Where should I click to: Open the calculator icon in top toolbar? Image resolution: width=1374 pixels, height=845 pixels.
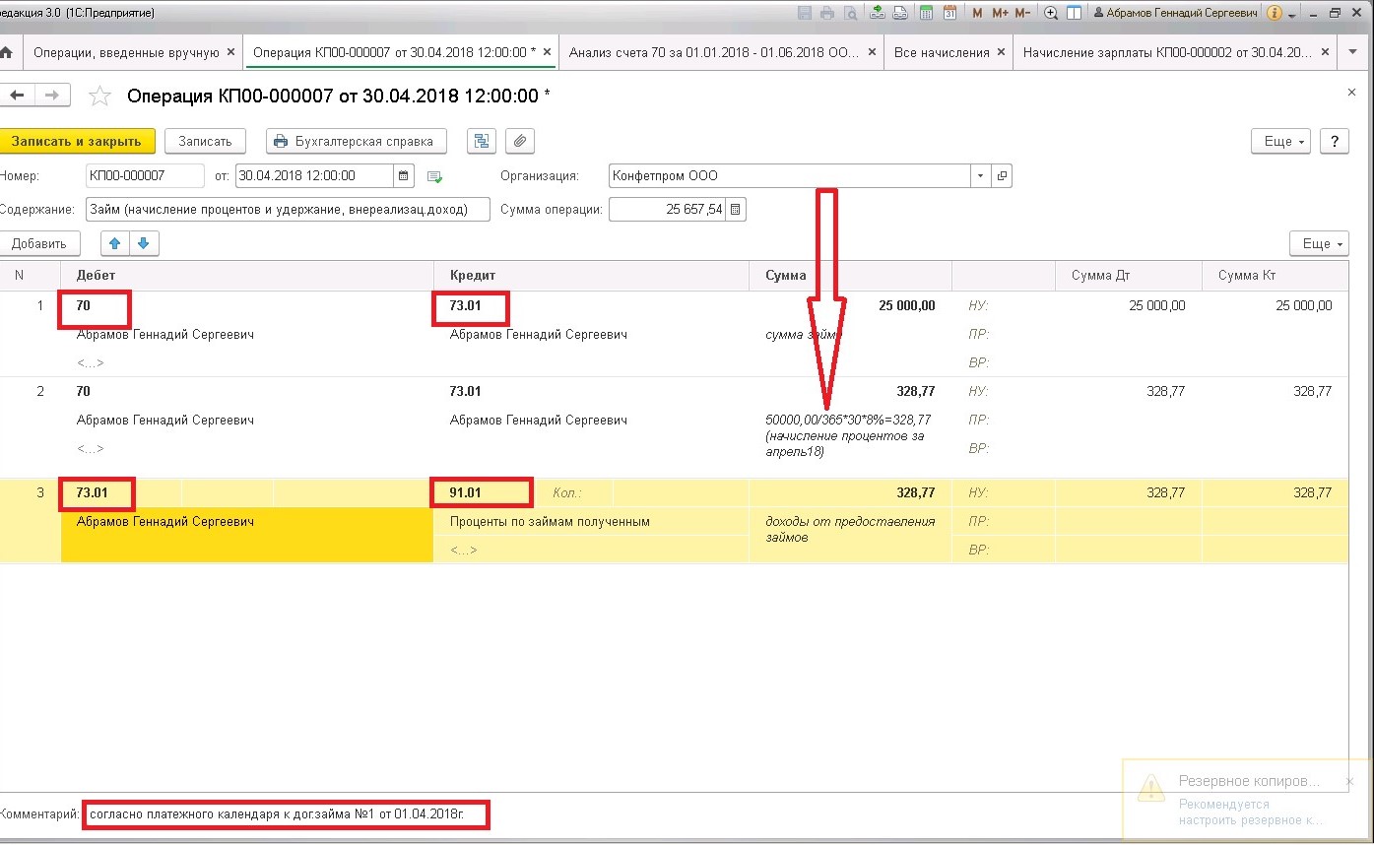(926, 13)
